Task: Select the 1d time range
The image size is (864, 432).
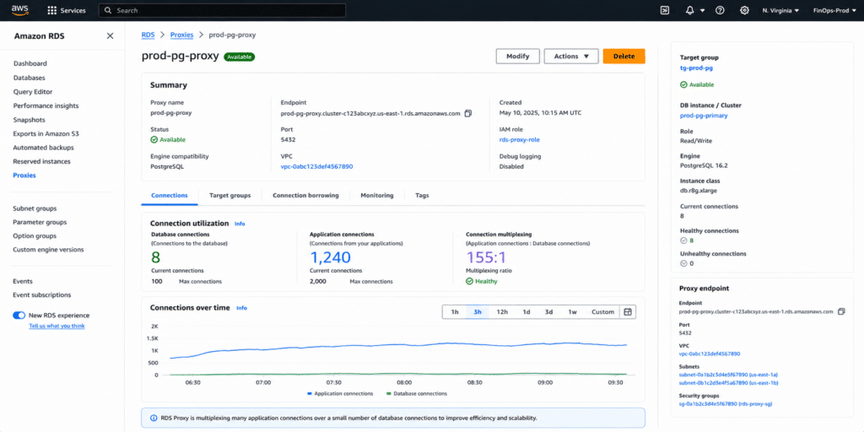Action: 526,312
